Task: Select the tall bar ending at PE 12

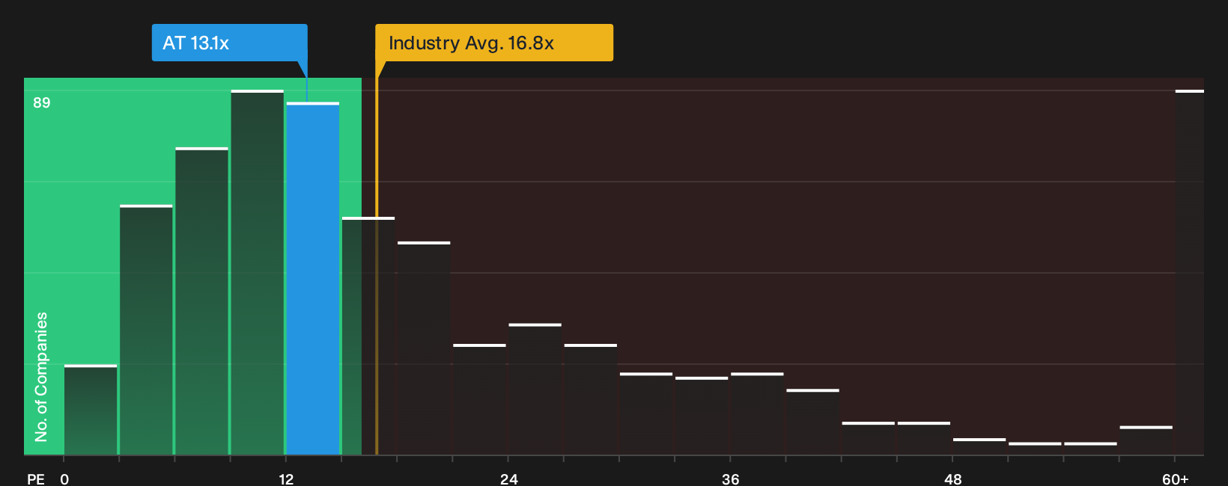Action: pos(258,272)
